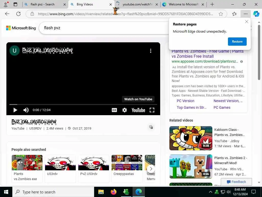Open the Plants vs. Zombies Free Game ad link

[208, 54]
